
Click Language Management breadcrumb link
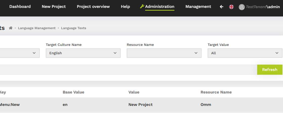click(x=37, y=28)
